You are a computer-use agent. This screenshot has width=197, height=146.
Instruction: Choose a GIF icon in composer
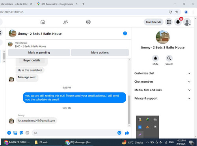(27, 133)
